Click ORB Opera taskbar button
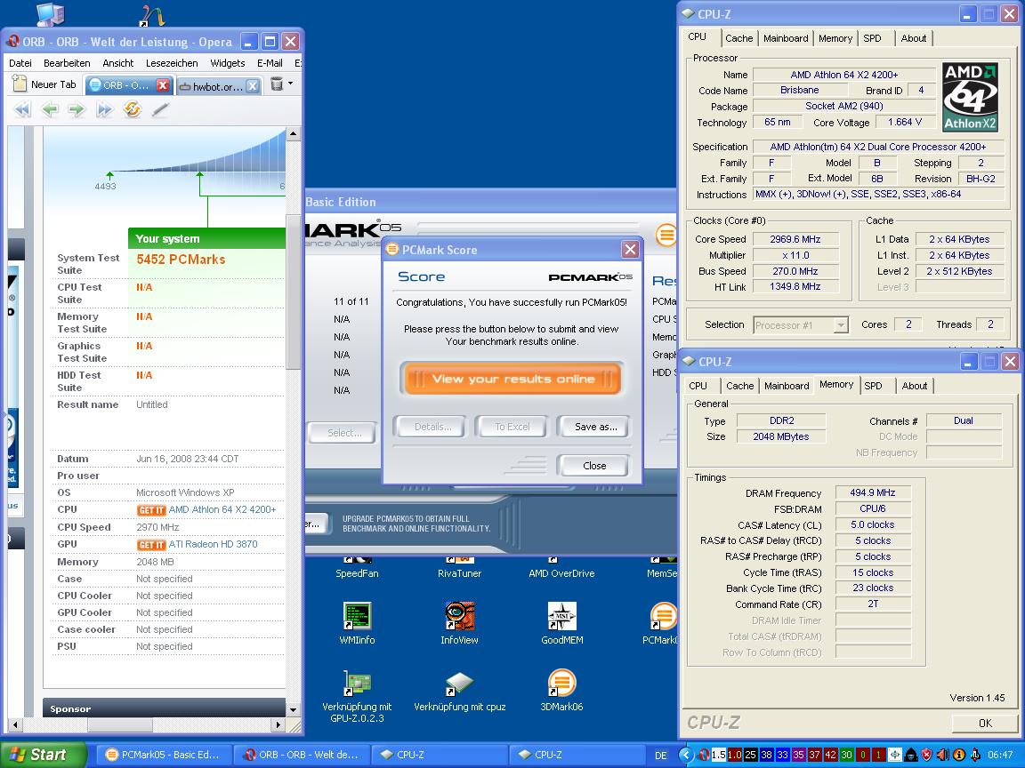The image size is (1025, 768). tap(303, 755)
